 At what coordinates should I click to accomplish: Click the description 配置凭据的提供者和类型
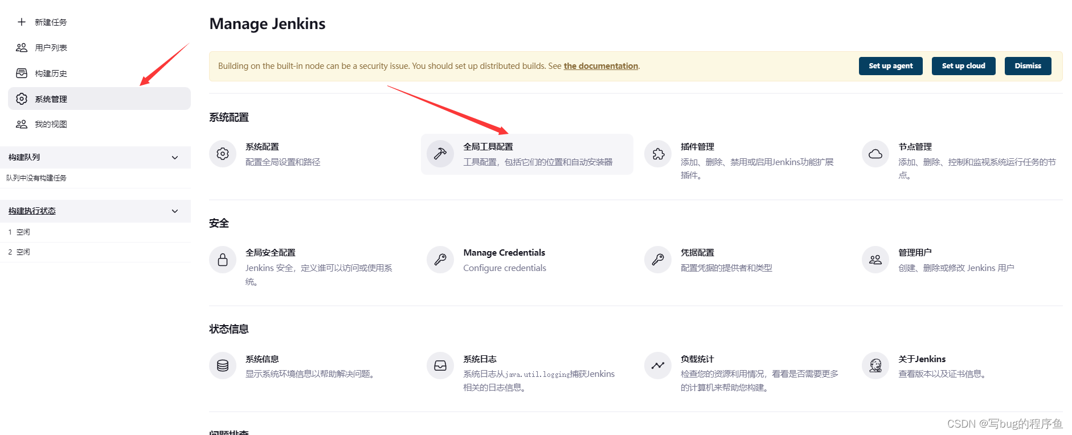point(726,268)
